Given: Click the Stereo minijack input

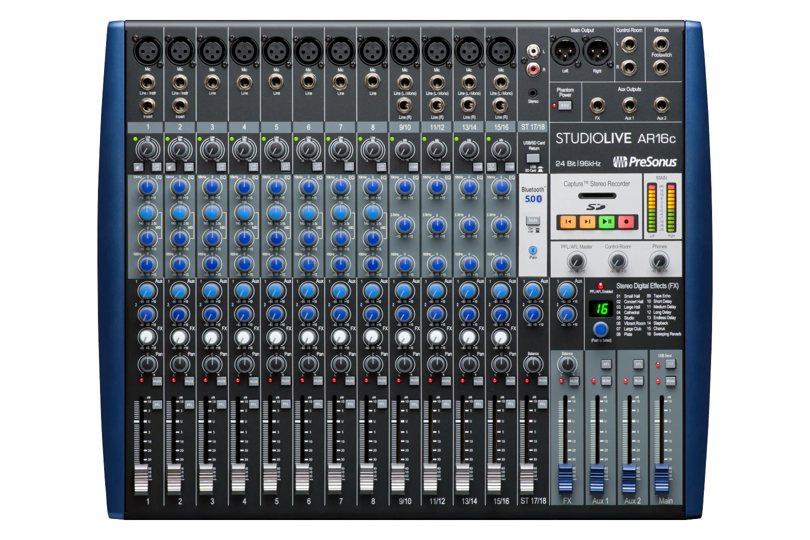Looking at the screenshot, I should click(x=533, y=93).
